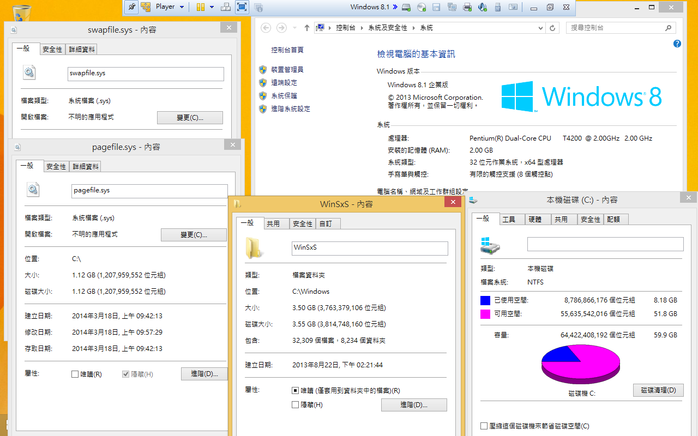
Task: Open 詳細資料 tab in swapfile.sys properties
Action: [x=82, y=50]
